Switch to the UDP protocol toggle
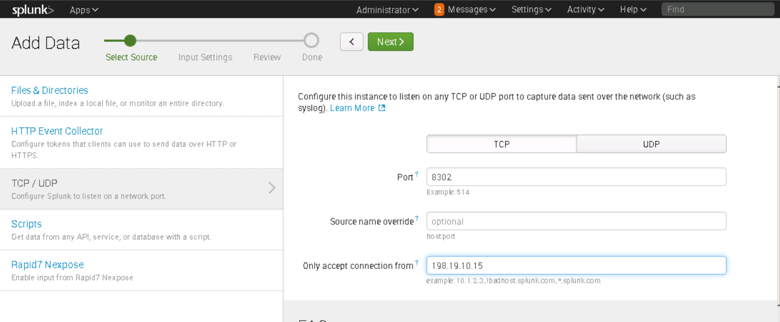 651,144
